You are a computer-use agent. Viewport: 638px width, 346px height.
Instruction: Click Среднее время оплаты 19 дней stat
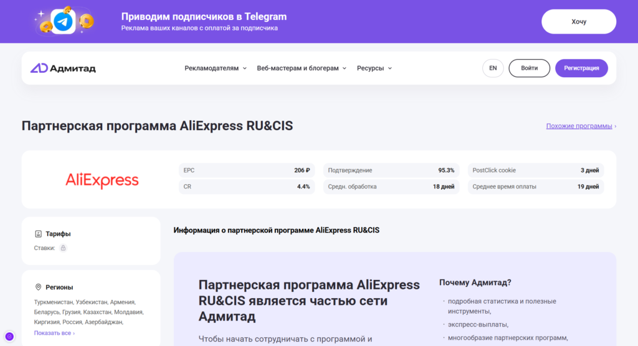click(535, 187)
